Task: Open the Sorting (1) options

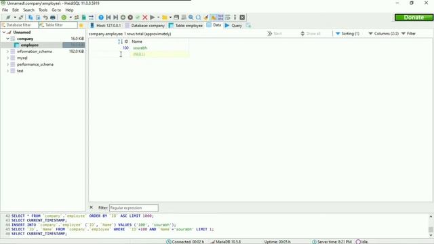Action: (x=347, y=33)
